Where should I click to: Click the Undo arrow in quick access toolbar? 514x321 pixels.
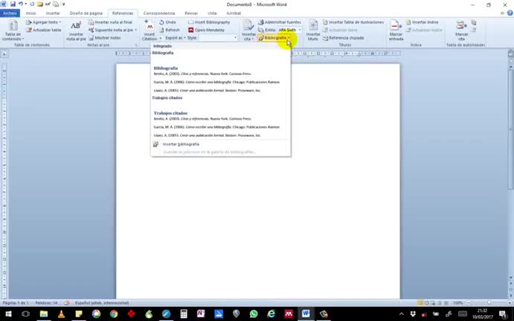21,4
